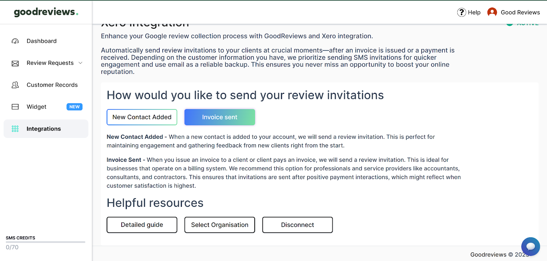
Task: Click the Dashboard gauge icon
Action: coord(15,41)
